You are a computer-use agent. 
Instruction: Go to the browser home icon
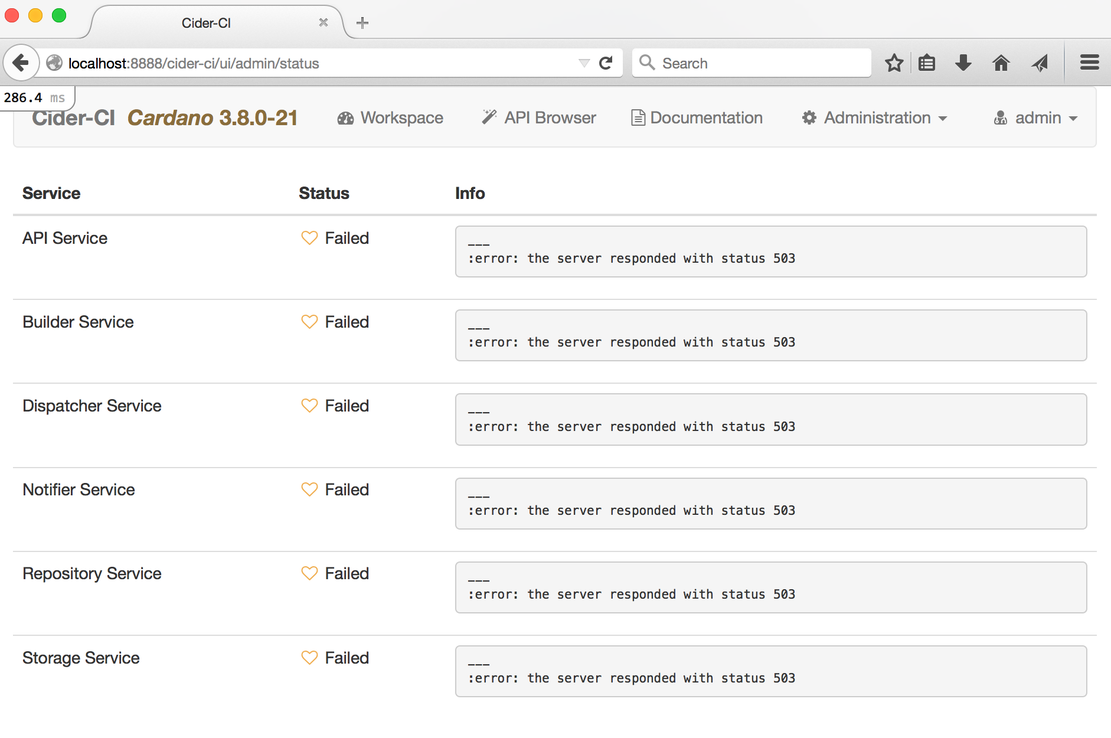coord(1001,63)
